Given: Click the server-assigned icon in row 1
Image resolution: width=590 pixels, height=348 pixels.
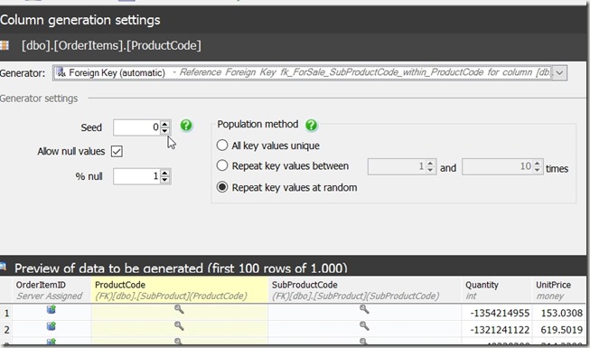Looking at the screenshot, I should 52,309.
